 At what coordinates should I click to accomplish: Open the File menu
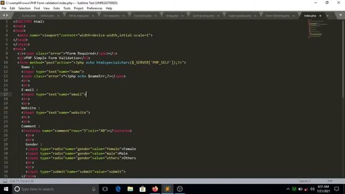point(4,9)
